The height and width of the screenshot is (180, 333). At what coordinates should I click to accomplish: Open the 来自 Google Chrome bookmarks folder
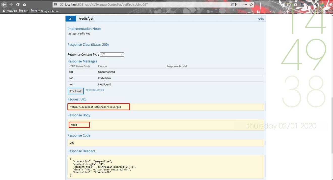point(45,11)
